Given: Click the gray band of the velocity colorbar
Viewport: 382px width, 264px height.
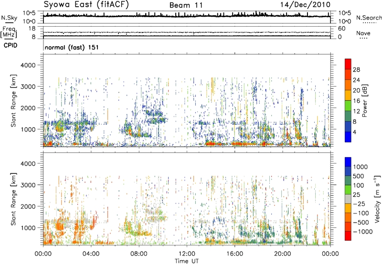Looking at the screenshot, I should point(348,199).
